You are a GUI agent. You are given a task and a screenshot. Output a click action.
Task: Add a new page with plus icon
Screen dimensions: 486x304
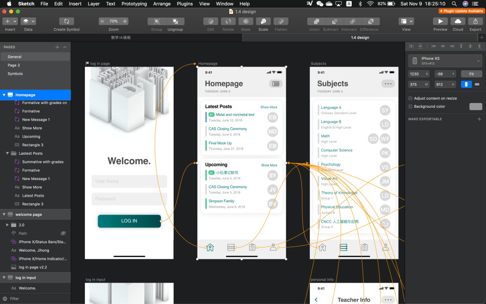[x=57, y=47]
